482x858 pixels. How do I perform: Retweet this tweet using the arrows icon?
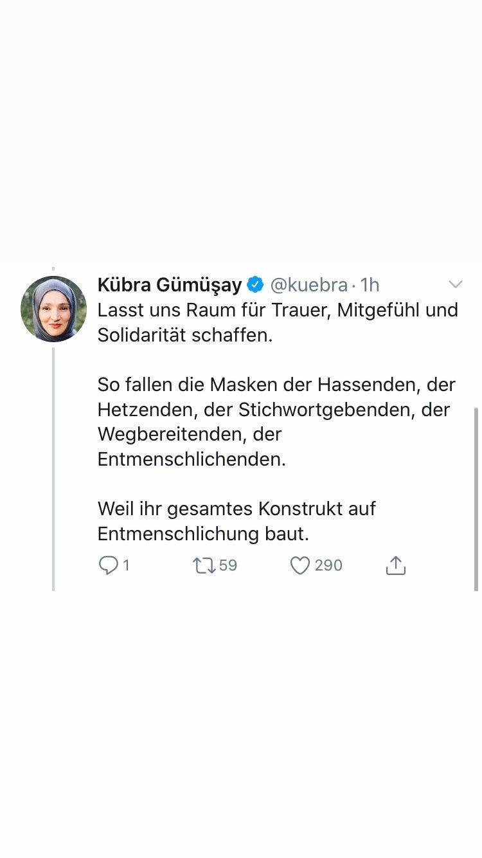(x=204, y=565)
